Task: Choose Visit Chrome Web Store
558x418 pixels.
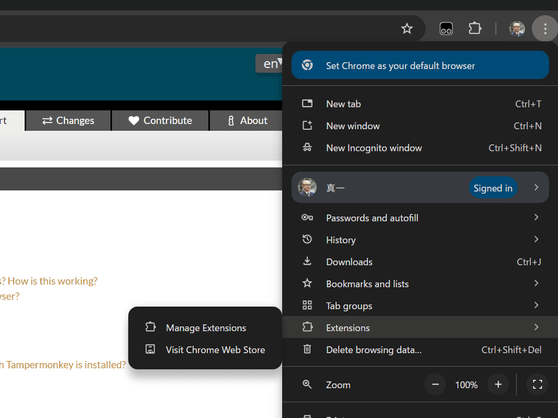Action: [x=215, y=350]
